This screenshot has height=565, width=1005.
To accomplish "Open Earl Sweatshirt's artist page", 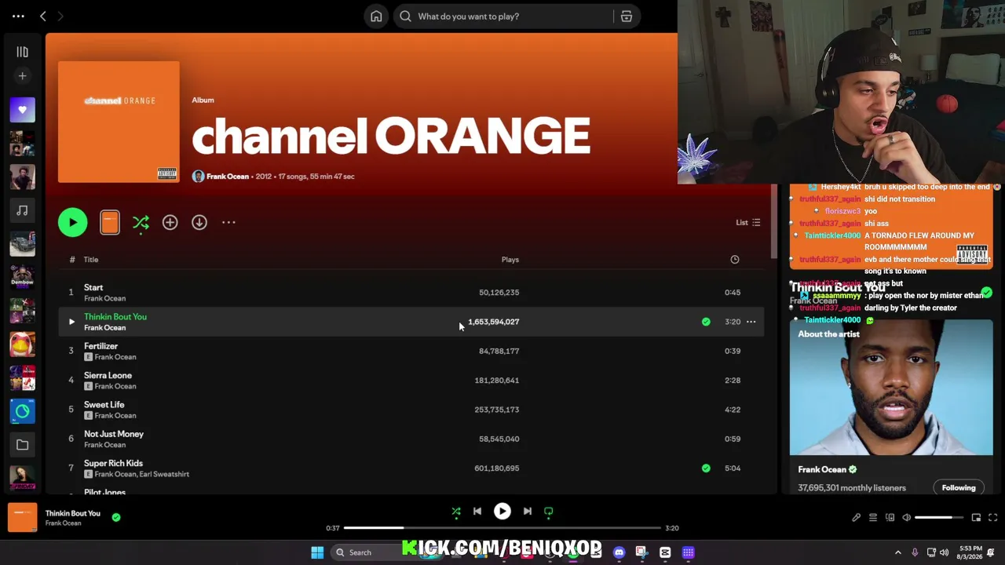I will click(x=165, y=474).
